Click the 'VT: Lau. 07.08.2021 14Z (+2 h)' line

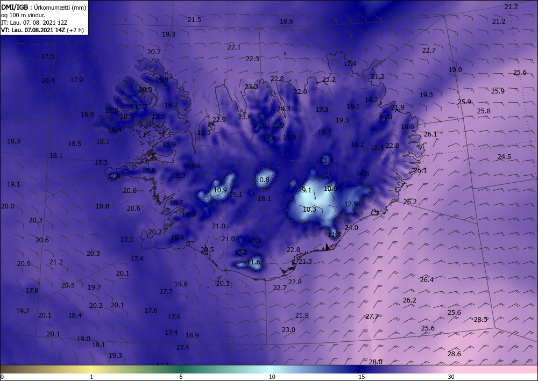(42, 30)
